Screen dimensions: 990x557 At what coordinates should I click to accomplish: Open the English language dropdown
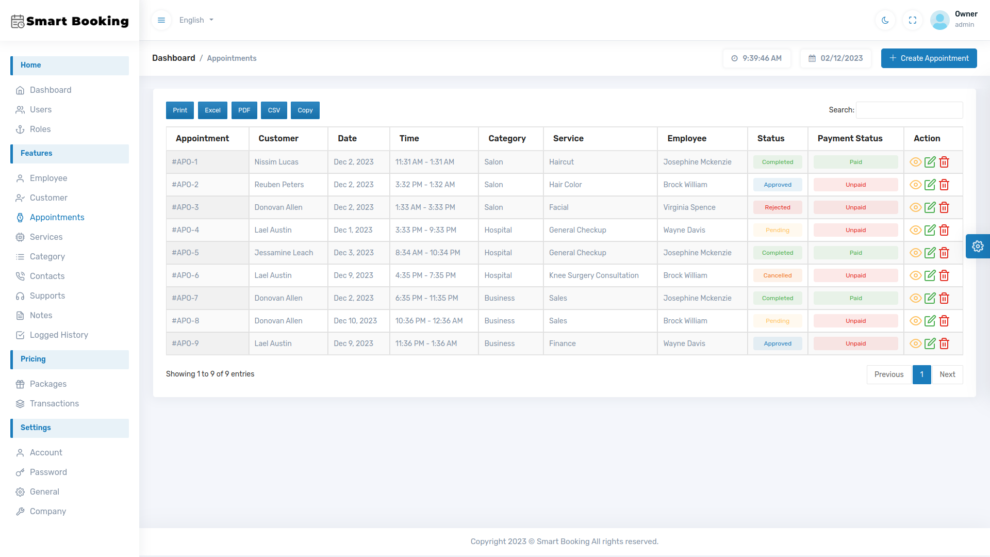196,20
